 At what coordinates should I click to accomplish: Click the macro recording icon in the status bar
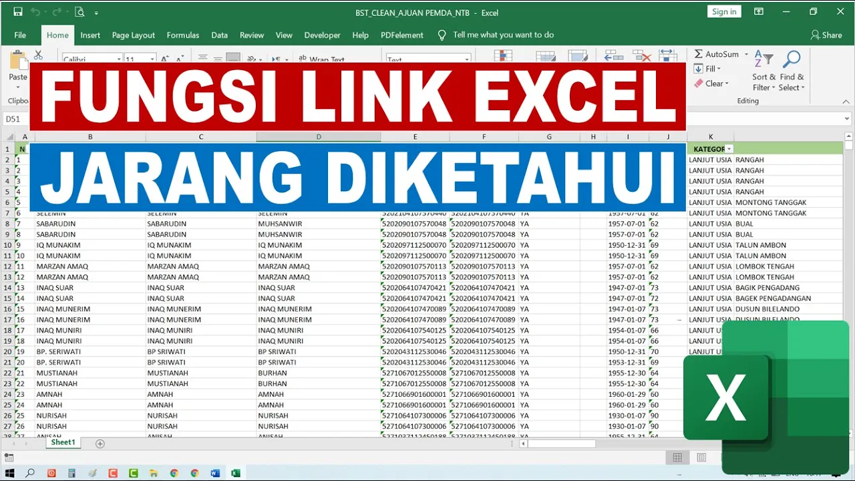click(x=8, y=458)
